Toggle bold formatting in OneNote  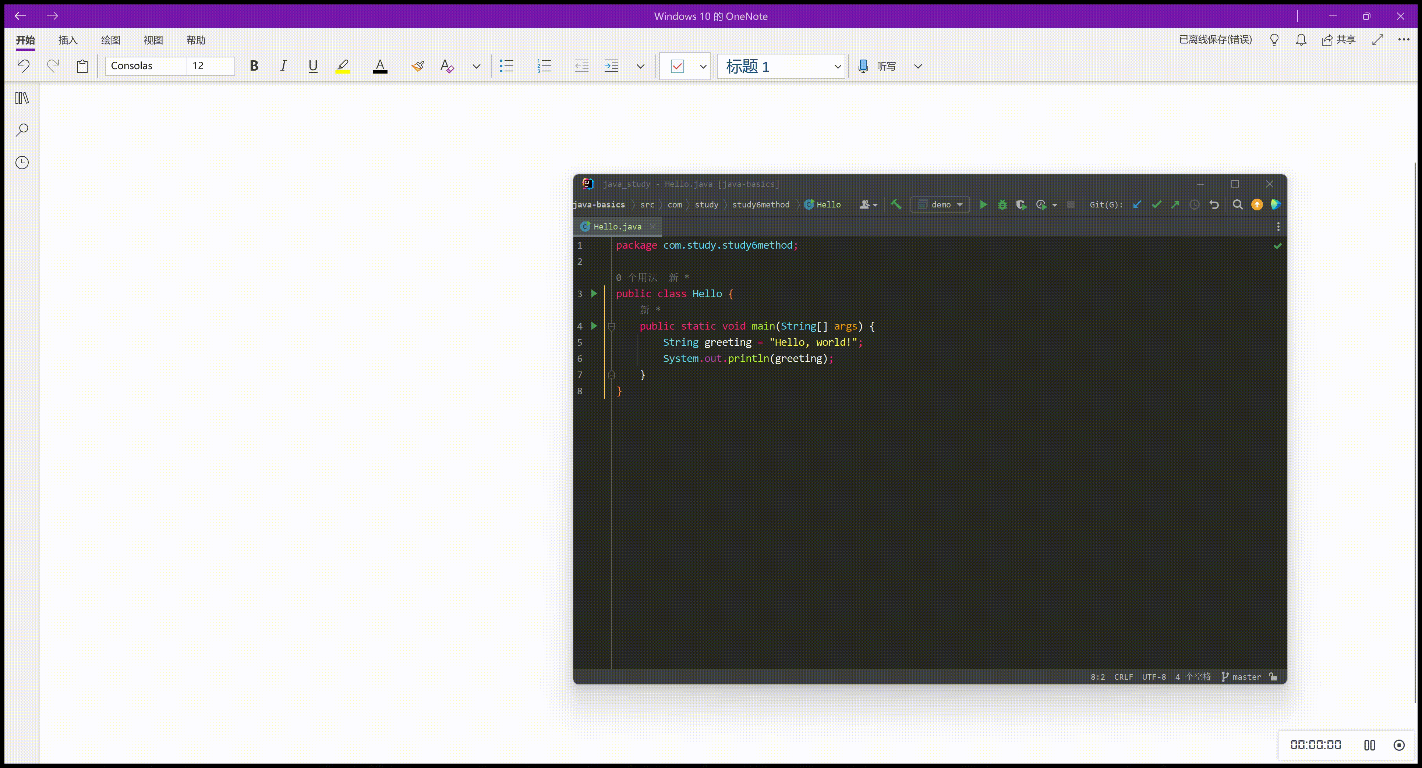(x=254, y=65)
